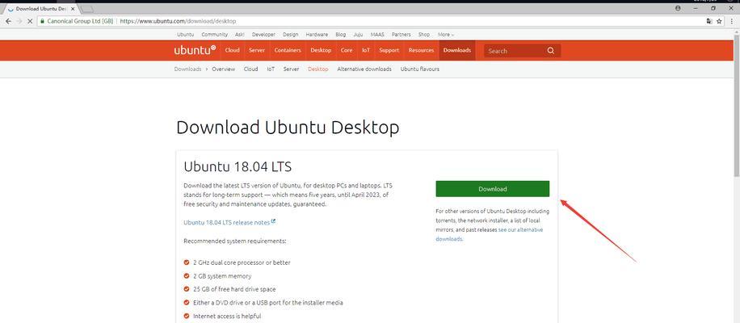740x323 pixels.
Task: Click the address bar URL
Action: coord(178,21)
